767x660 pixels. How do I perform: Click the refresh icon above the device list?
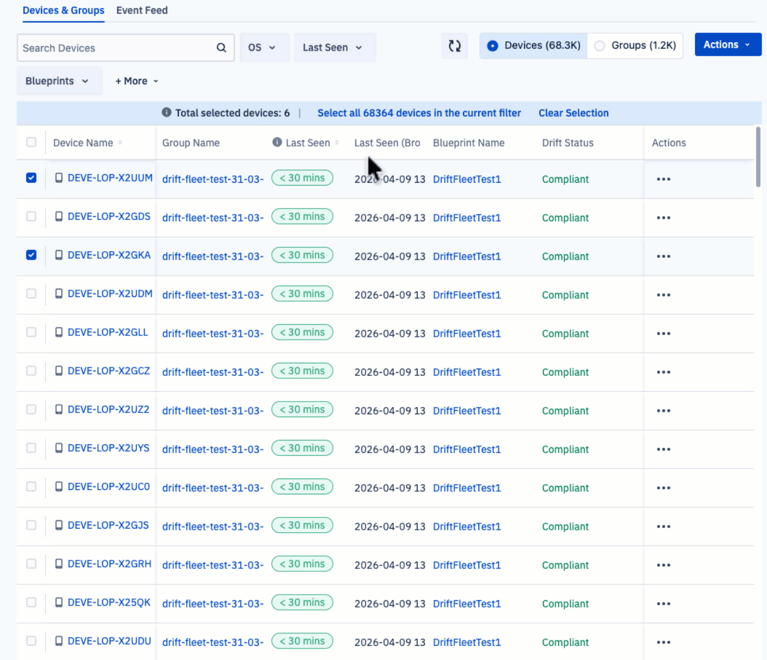454,46
